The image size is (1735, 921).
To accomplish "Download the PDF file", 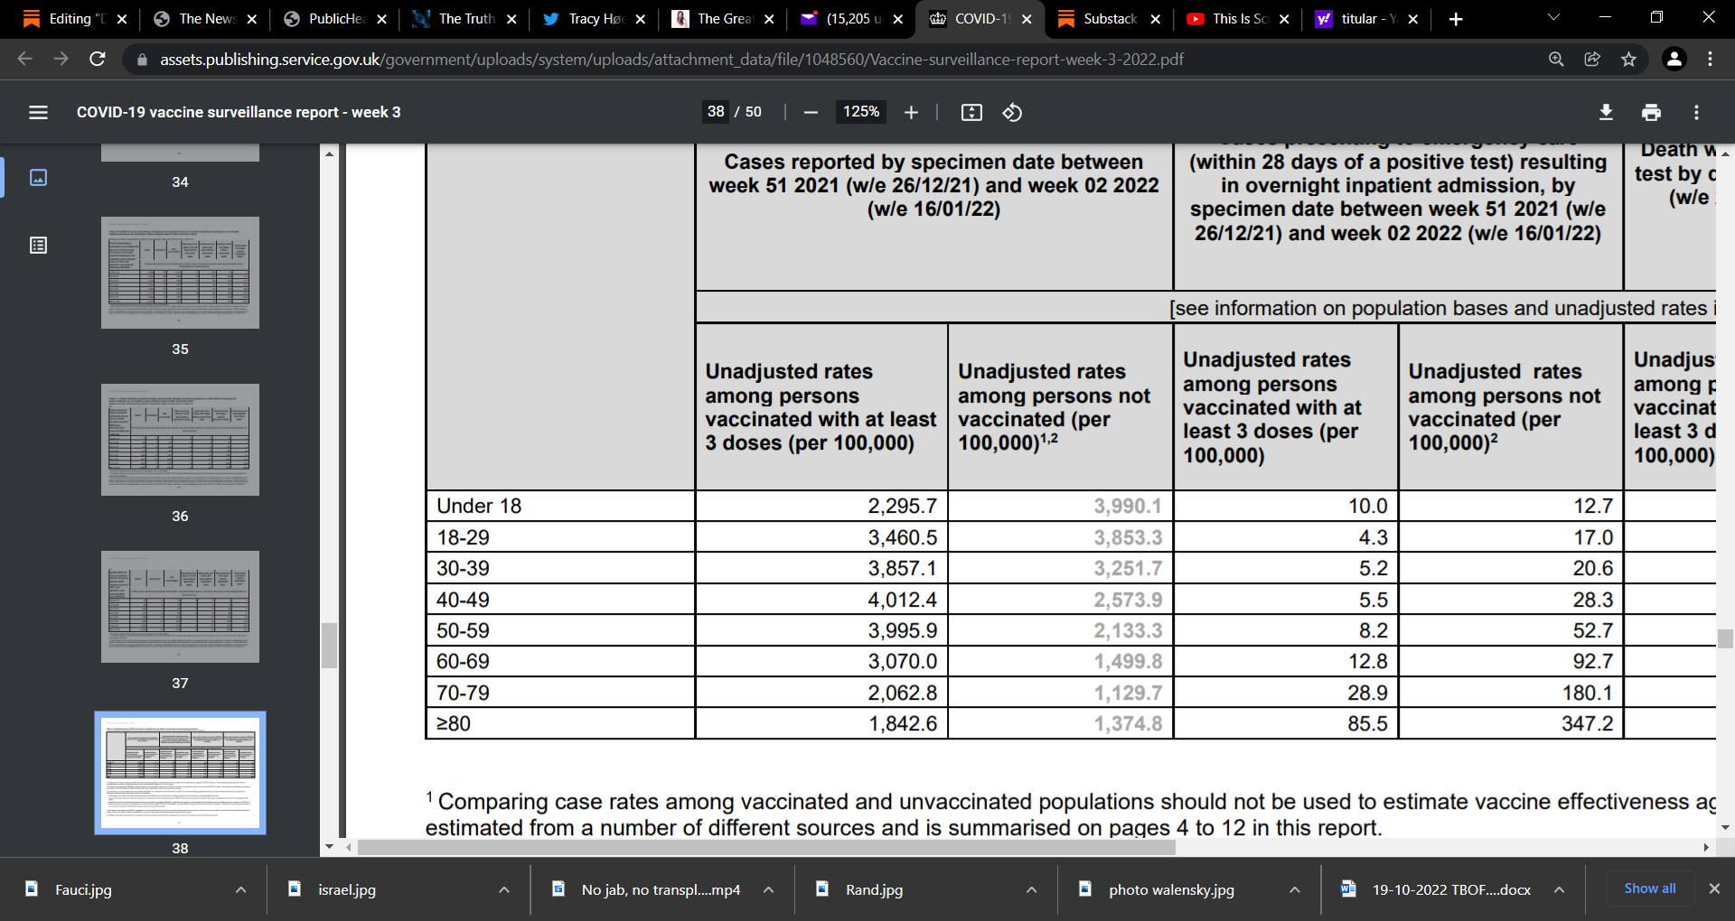I will [1606, 112].
